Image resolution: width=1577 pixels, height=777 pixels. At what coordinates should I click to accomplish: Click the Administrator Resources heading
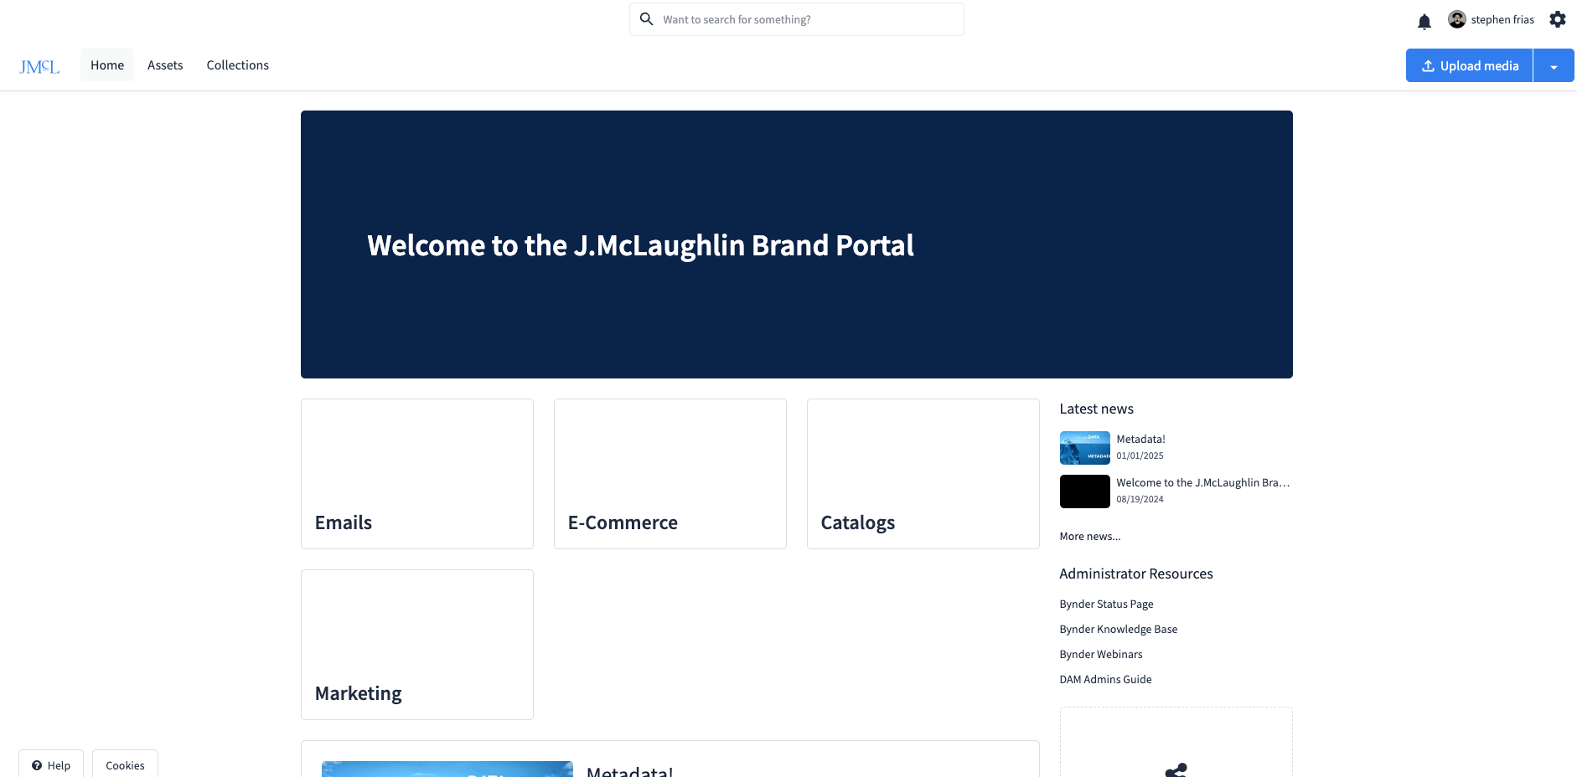click(1135, 574)
